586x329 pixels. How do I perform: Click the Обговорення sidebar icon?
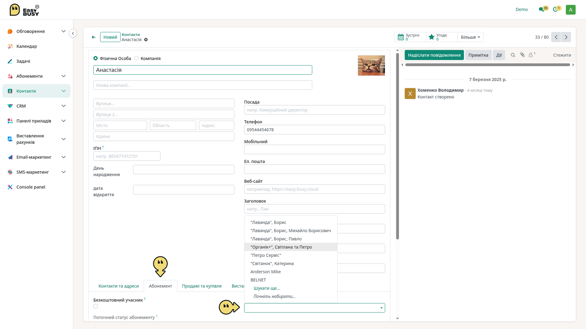pos(10,31)
